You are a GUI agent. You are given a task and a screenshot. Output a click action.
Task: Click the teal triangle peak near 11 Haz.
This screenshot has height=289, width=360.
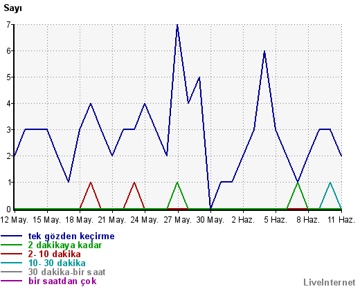pyautogui.click(x=330, y=183)
